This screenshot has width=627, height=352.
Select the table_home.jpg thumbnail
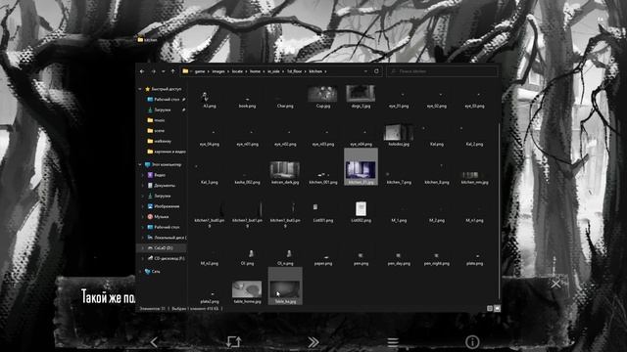pyautogui.click(x=247, y=289)
